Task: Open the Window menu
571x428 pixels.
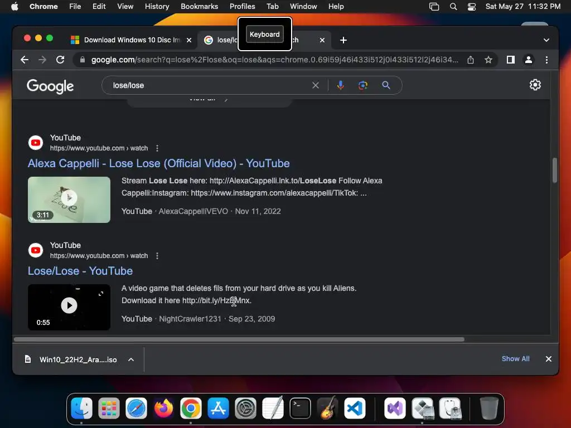Action: click(x=303, y=7)
